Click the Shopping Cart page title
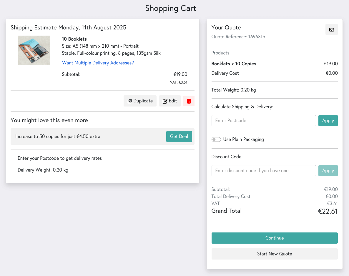Viewport: 349px width, 276px height. tap(170, 8)
